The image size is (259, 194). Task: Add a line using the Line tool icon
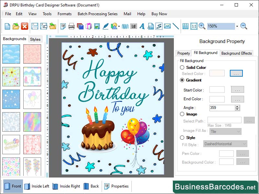pyautogui.click(x=176, y=26)
